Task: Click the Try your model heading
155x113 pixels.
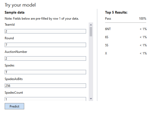Action: click(20, 5)
